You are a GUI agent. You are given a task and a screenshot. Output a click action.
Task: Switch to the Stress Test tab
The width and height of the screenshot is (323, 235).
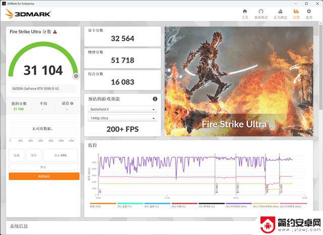tap(280, 14)
